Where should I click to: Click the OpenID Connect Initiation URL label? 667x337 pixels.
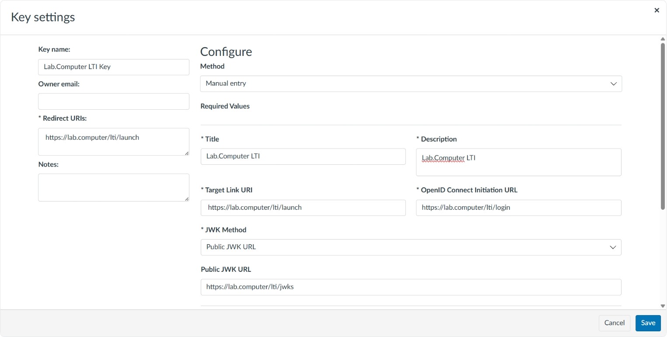coord(467,190)
